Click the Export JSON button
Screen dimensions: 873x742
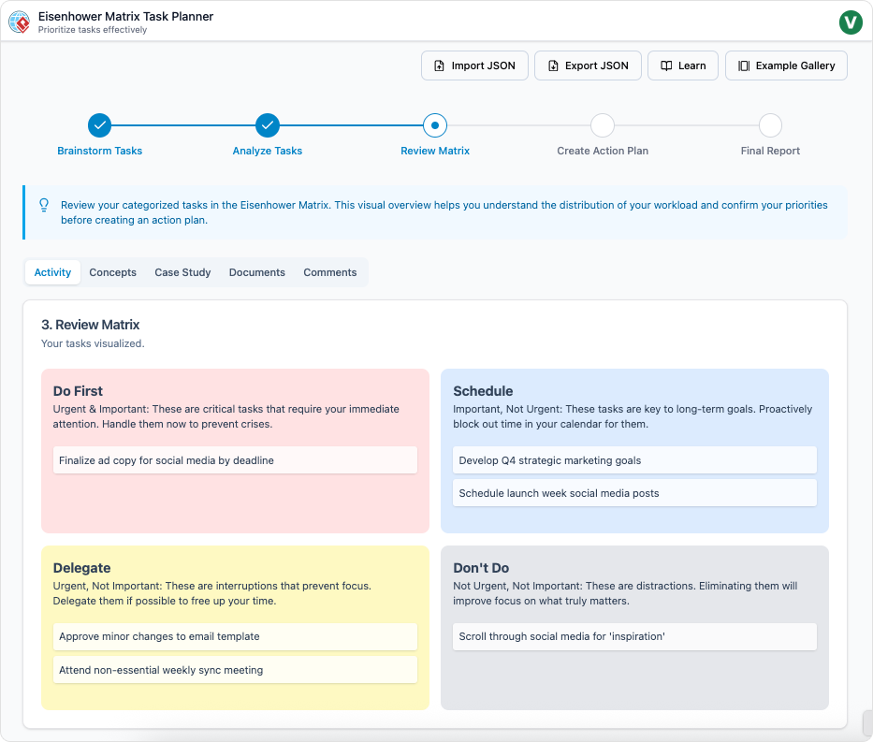pos(588,65)
